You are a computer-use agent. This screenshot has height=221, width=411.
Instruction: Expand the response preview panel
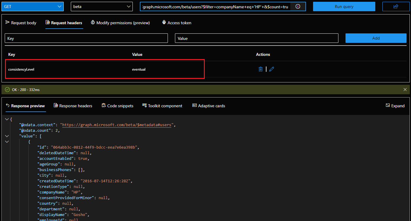pos(395,106)
